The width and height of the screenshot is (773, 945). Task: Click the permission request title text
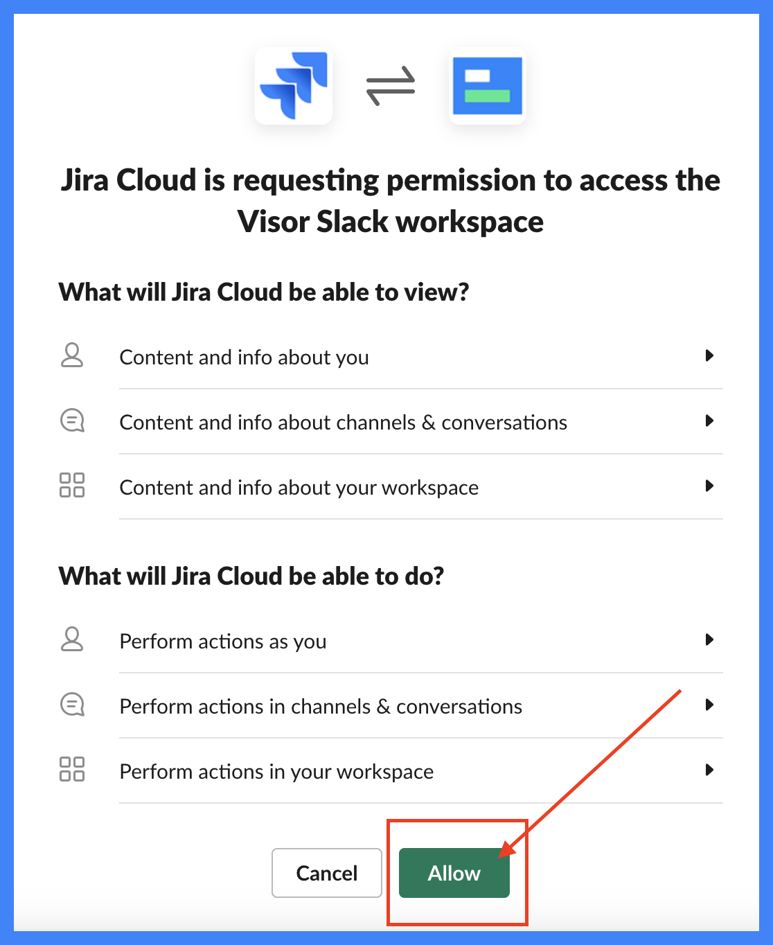(x=389, y=200)
